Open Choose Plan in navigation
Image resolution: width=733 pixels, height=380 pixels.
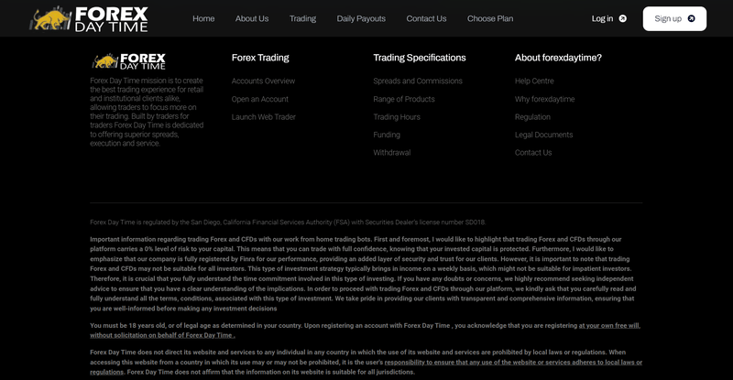click(x=490, y=18)
